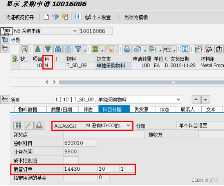Click the grid toolbar information icon
This screenshot has width=224, height=186.
(185, 49)
